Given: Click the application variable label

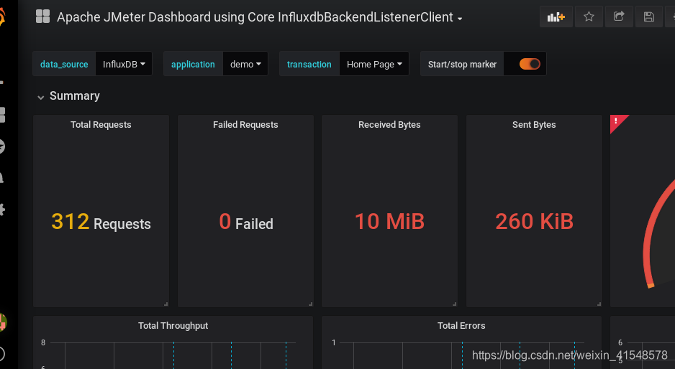Looking at the screenshot, I should [x=193, y=64].
